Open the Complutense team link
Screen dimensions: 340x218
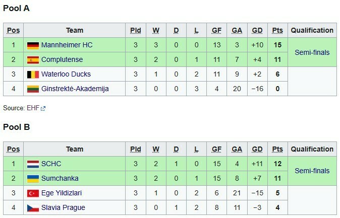62,60
